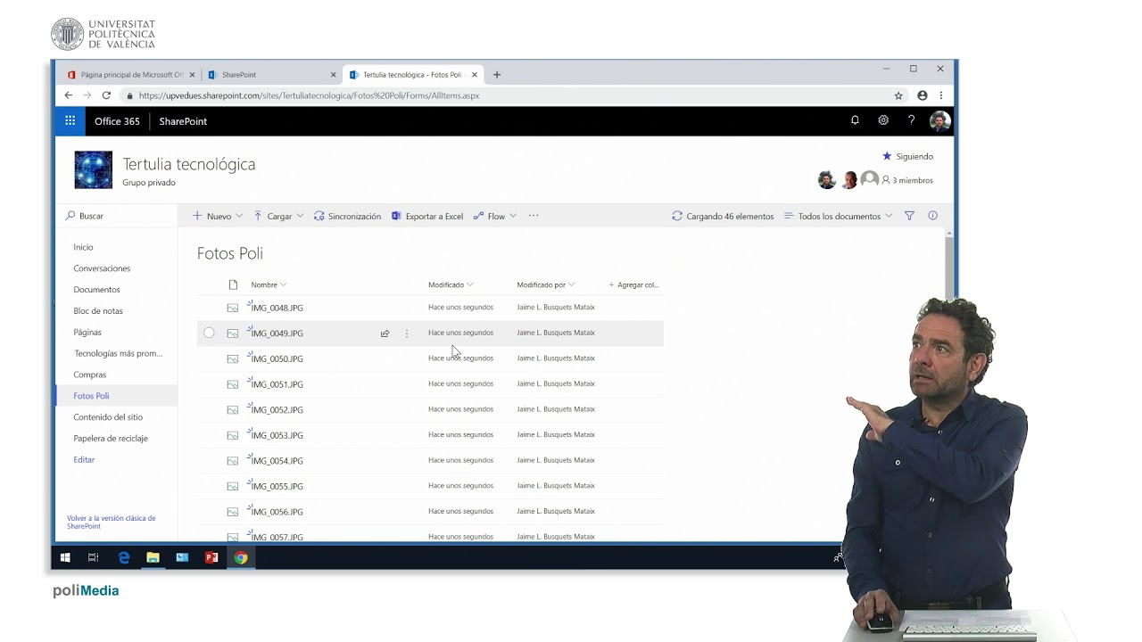Open the filter pane funnel icon
Image resolution: width=1142 pixels, height=642 pixels.
[x=909, y=216]
